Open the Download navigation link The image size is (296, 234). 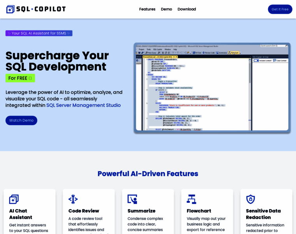click(187, 9)
